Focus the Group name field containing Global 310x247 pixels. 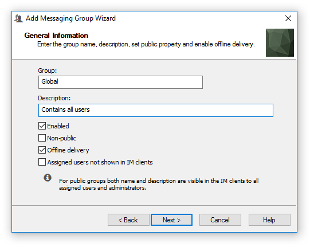coord(120,82)
